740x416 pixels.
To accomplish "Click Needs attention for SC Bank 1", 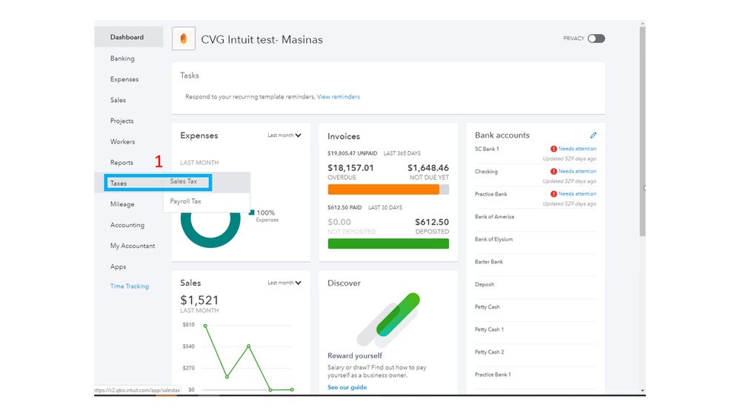I will coord(577,149).
